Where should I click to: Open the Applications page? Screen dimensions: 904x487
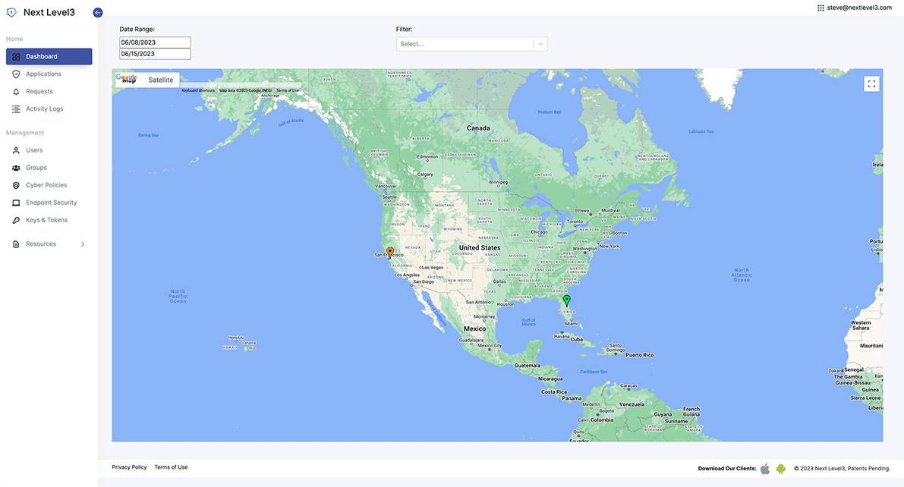click(43, 74)
